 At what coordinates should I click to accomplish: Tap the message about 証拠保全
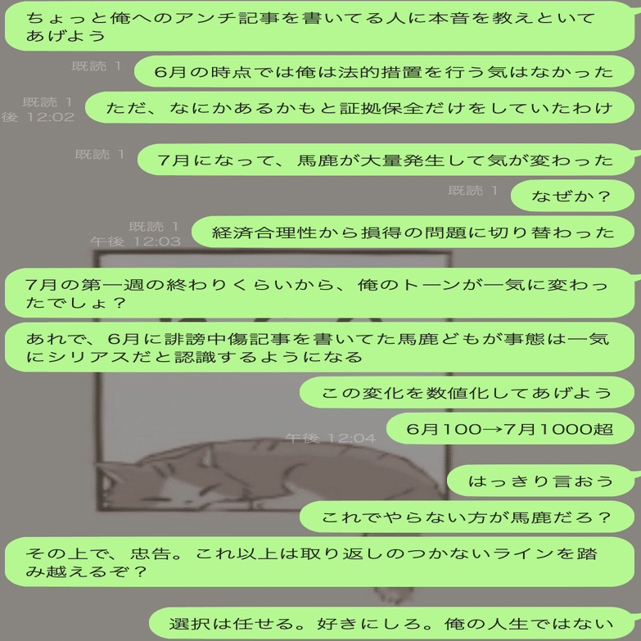pos(359,108)
